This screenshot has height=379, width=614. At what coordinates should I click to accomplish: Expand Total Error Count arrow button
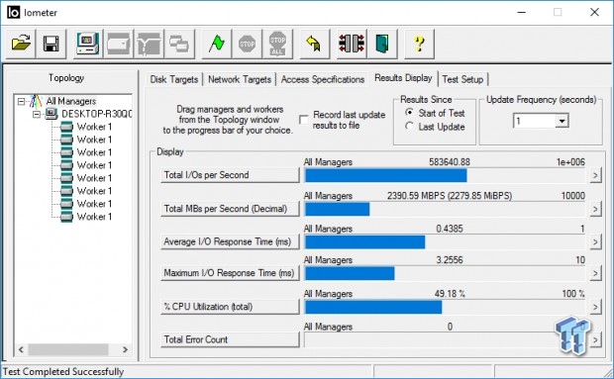pyautogui.click(x=595, y=339)
